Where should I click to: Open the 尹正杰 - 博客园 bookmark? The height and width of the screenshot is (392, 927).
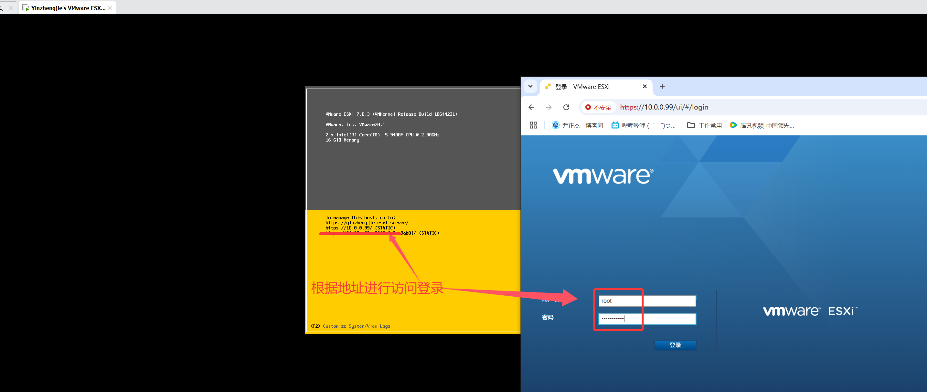pos(578,125)
